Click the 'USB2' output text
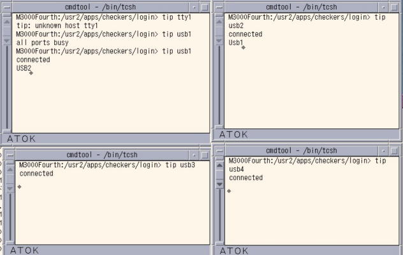The width and height of the screenshot is (403, 255). coord(24,68)
